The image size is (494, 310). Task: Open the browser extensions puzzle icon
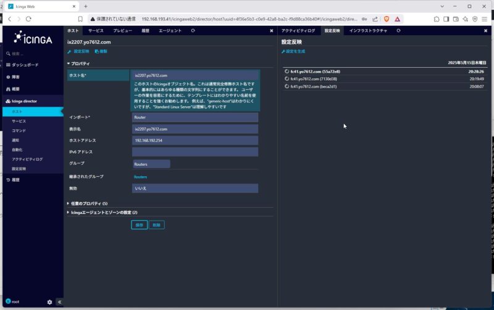(x=437, y=19)
